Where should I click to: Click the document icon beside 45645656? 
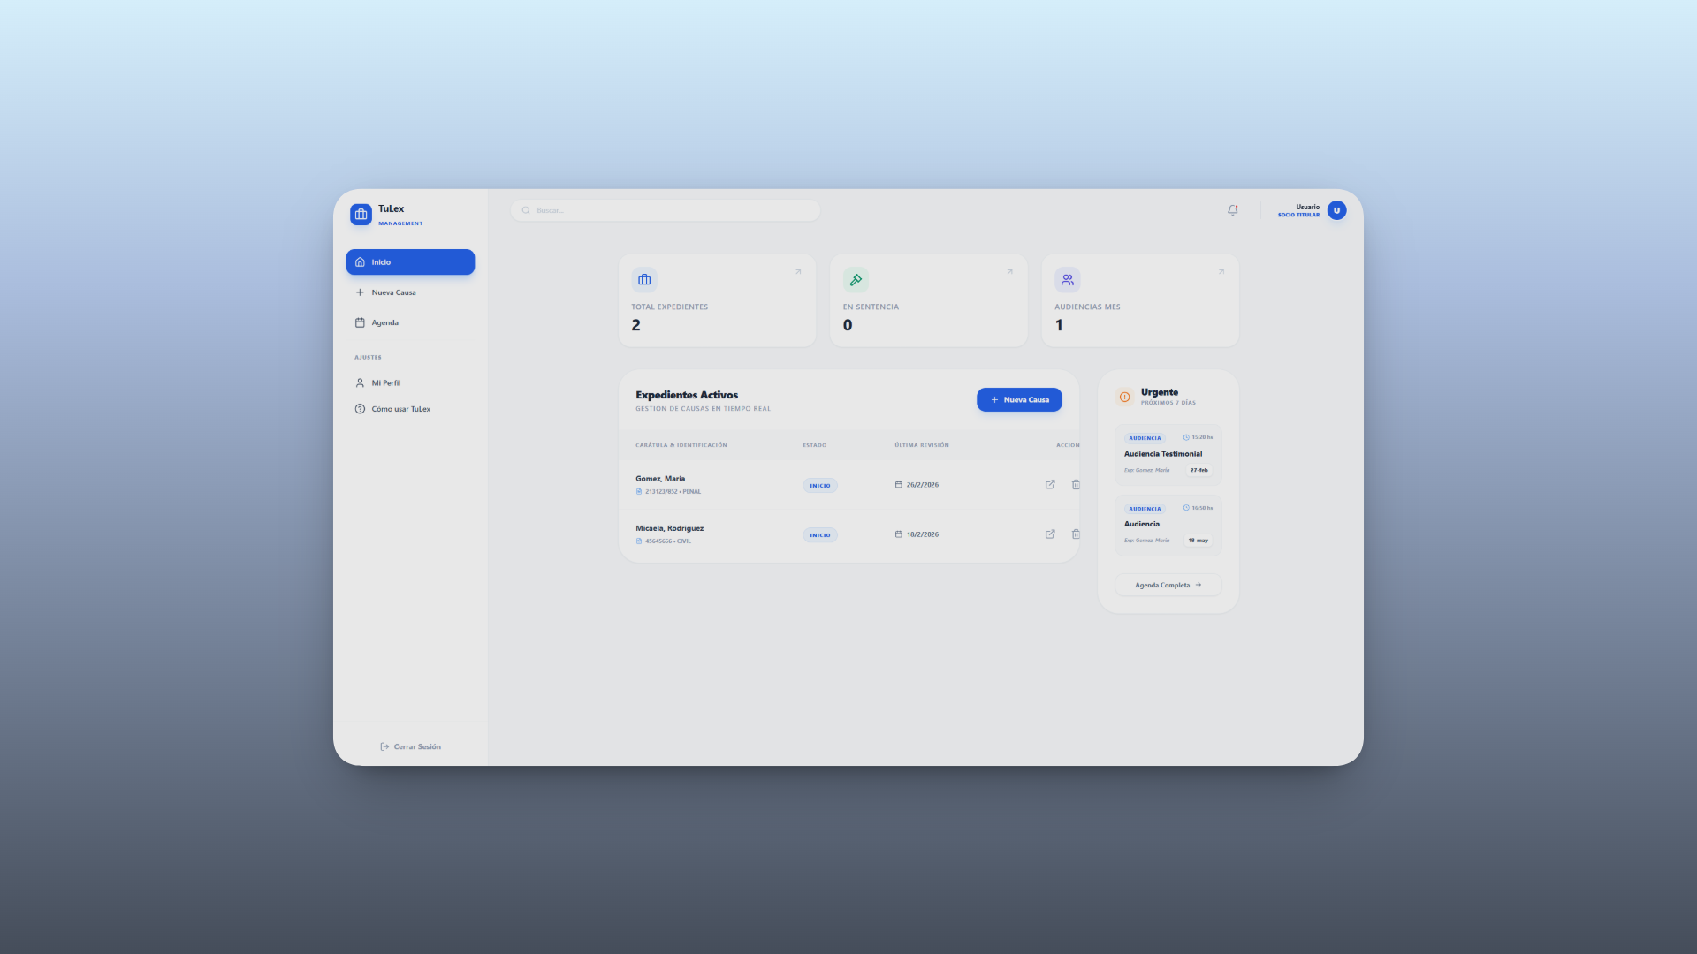[639, 541]
